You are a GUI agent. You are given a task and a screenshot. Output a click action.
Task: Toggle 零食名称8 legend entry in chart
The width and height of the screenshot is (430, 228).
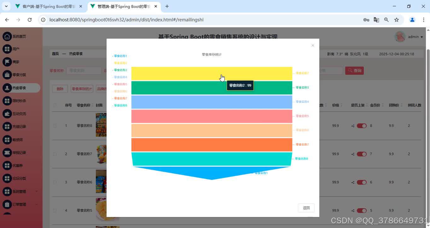coord(120,106)
